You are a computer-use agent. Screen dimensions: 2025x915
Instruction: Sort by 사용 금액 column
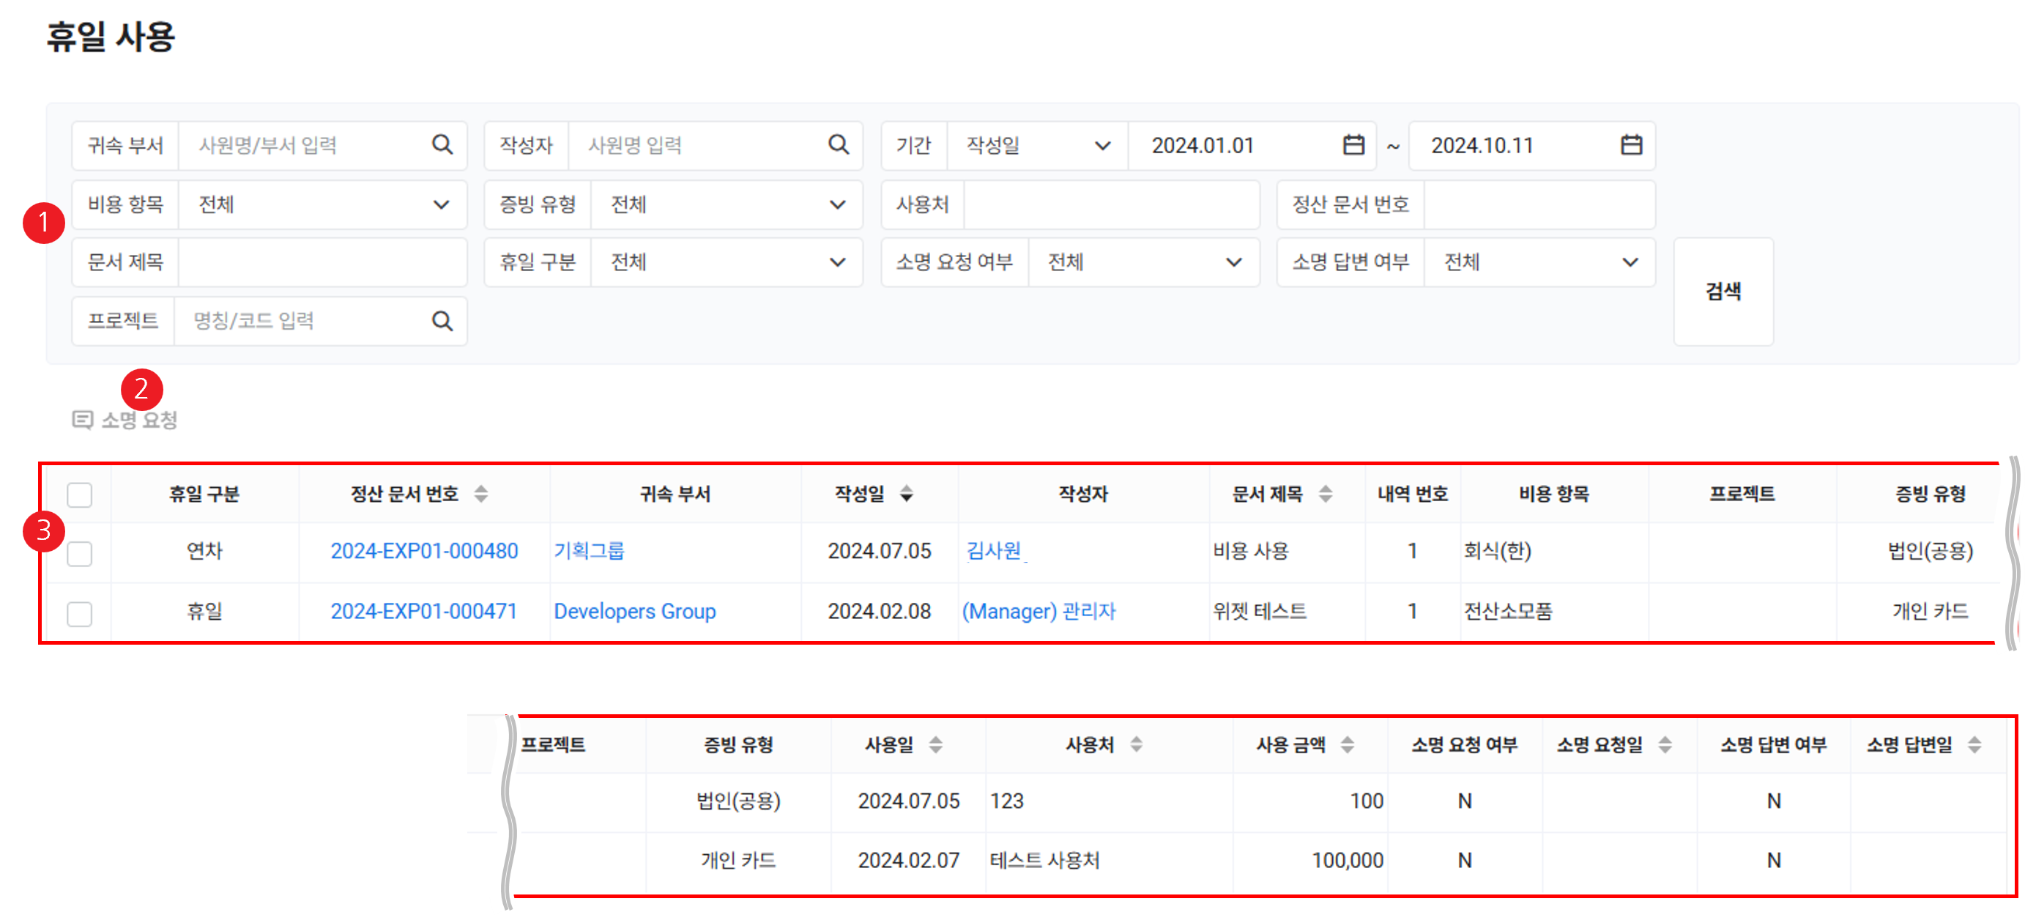pyautogui.click(x=1348, y=744)
